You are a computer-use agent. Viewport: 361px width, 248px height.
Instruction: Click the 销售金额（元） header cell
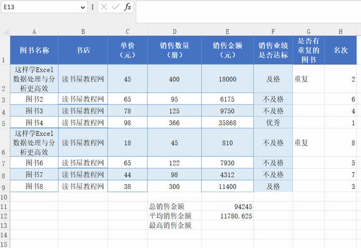pos(227,50)
